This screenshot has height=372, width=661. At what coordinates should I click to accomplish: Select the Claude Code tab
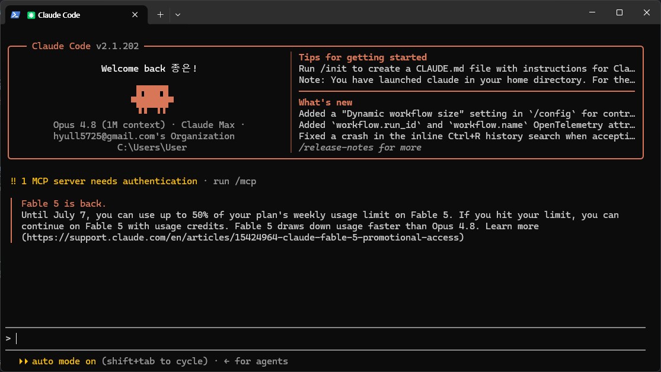point(76,15)
